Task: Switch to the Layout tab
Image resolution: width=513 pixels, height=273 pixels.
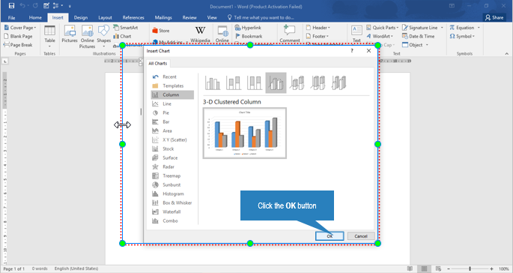Action: [x=105, y=18]
